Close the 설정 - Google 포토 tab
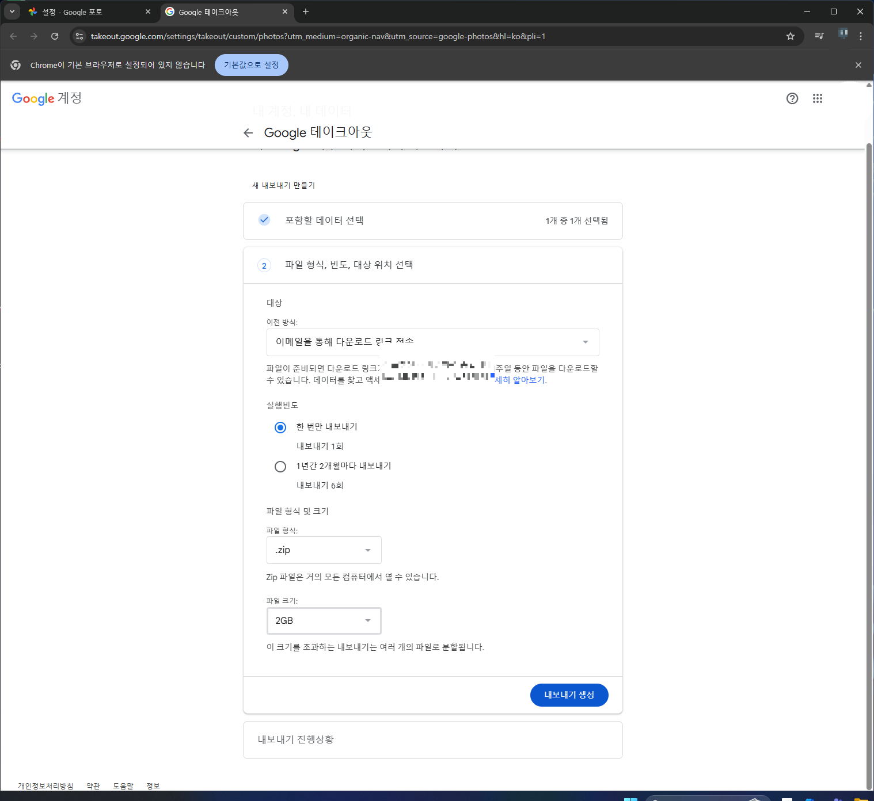This screenshot has height=801, width=874. [148, 12]
